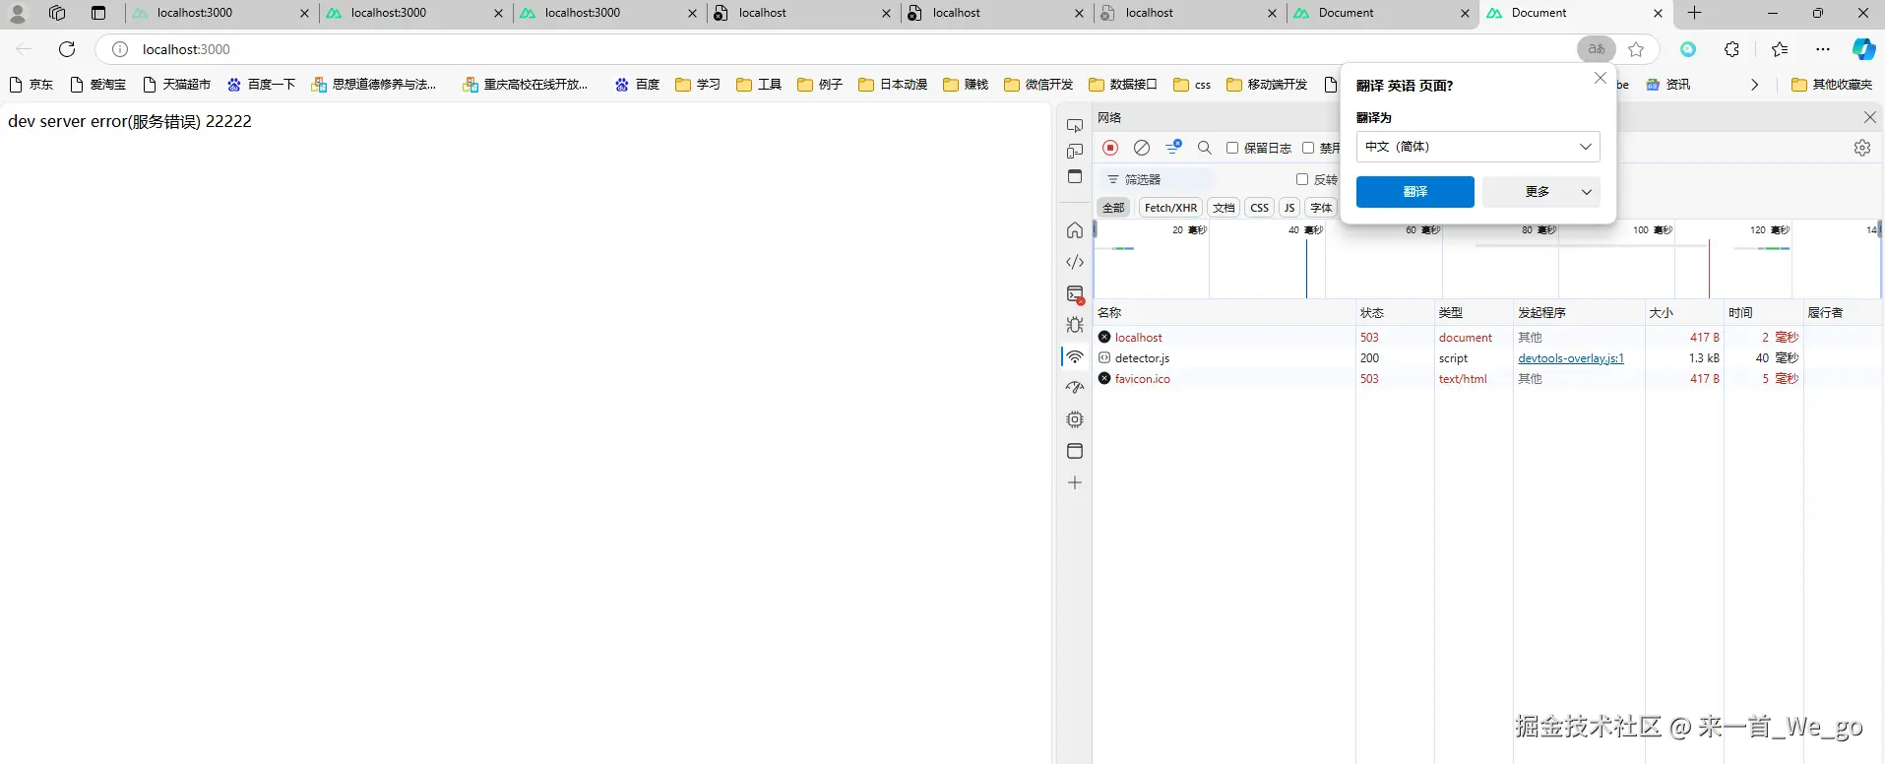The height and width of the screenshot is (764, 1885).
Task: Open the DevTools dock panel layout icon
Action: (1075, 176)
